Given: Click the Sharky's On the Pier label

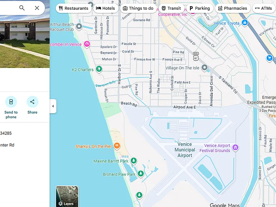Looking at the screenshot, I should 93,147.
